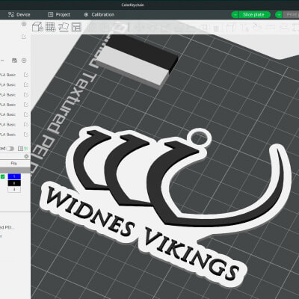Switch to the Device tab
The image size is (299, 299).
[x=19, y=15]
